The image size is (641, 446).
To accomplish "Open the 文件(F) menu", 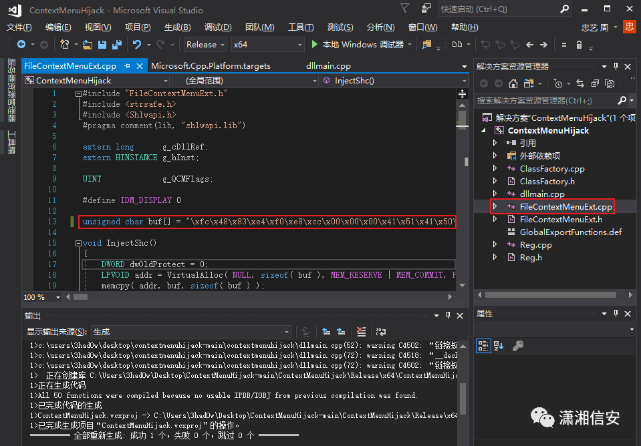I will pyautogui.click(x=19, y=27).
